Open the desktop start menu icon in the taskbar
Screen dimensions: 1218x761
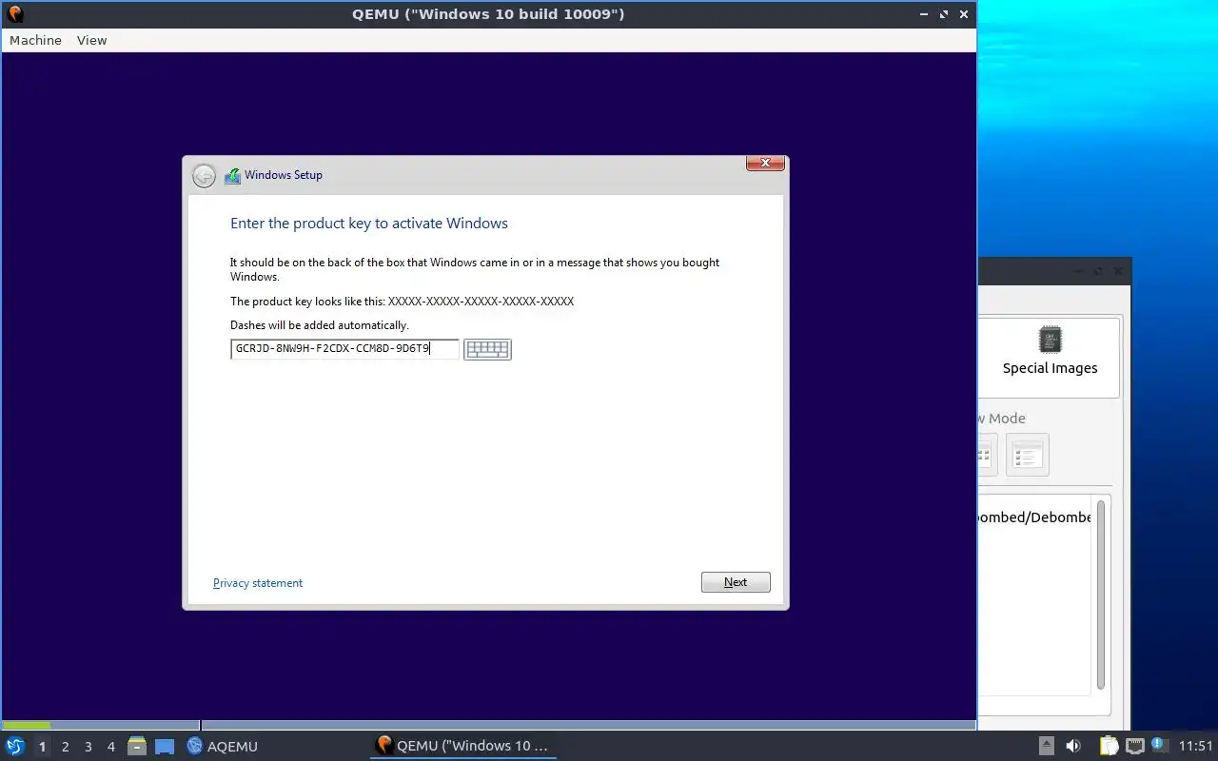(15, 746)
